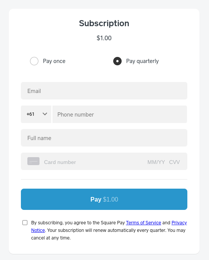Open the +61 country code selector
This screenshot has width=209, height=260.
pos(36,114)
